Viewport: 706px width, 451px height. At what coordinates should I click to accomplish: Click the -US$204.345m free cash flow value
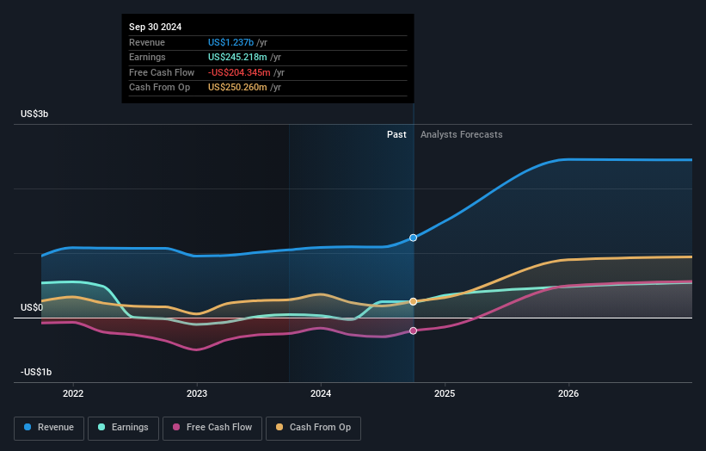[x=239, y=72]
